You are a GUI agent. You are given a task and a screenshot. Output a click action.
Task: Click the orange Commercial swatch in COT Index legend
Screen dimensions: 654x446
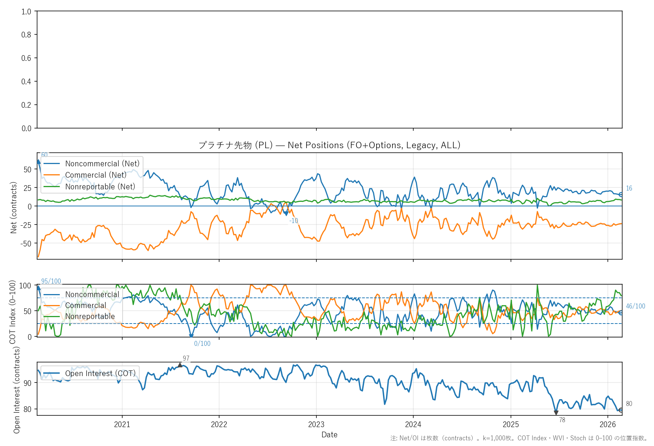point(52,305)
